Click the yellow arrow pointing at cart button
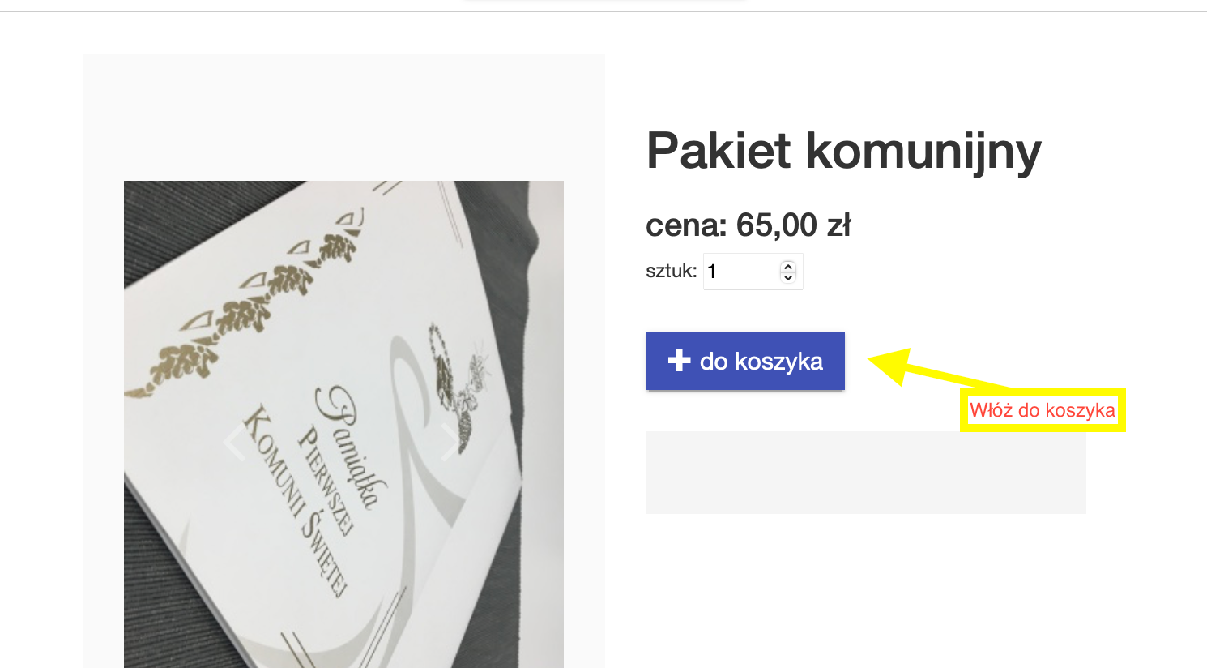This screenshot has height=668, width=1207. 940,371
